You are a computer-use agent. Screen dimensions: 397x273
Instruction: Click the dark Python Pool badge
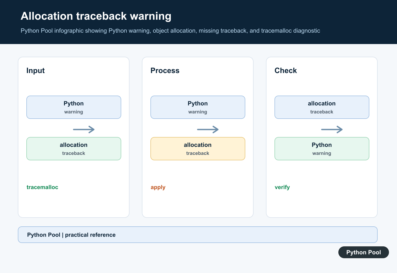tap(364, 252)
